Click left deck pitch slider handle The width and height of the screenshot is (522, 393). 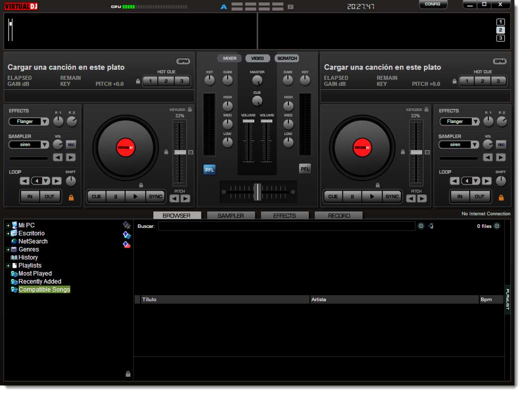pos(180,152)
